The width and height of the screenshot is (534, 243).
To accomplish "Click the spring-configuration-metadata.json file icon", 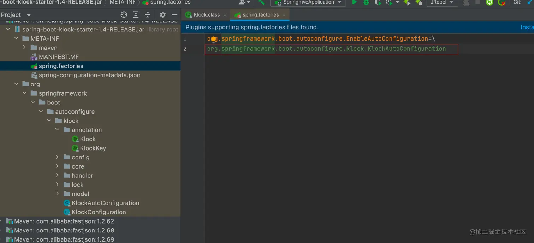I will click(34, 75).
